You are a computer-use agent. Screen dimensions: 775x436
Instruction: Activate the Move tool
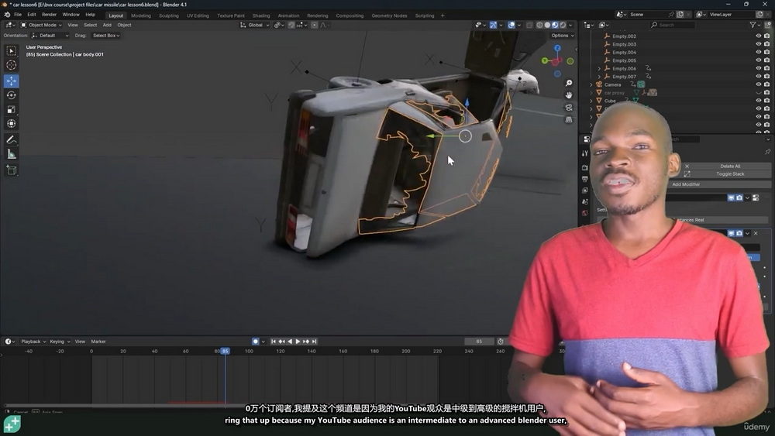12,81
